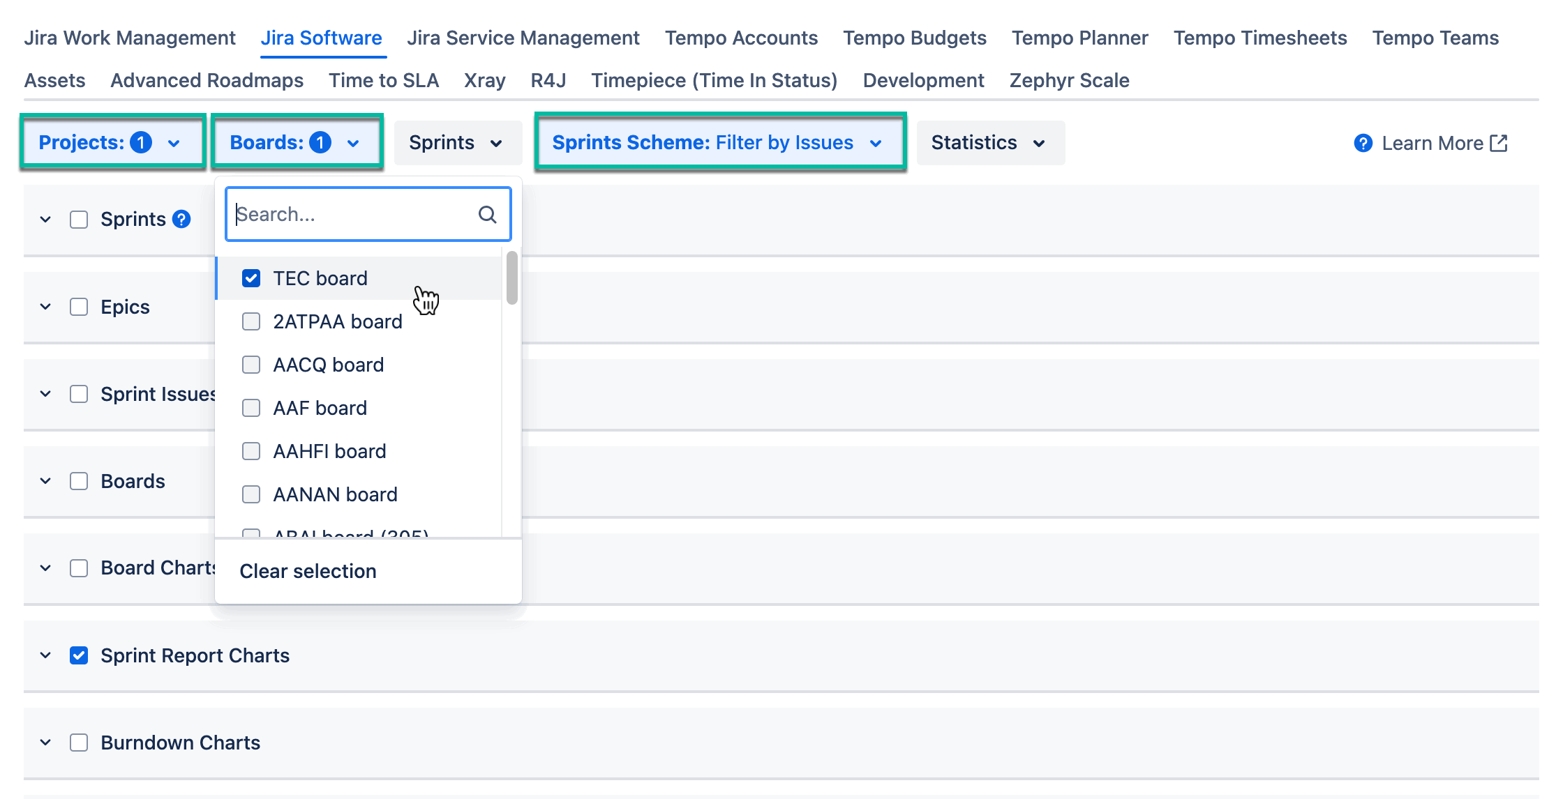
Task: Uncheck the TEC board checkbox
Action: click(251, 277)
